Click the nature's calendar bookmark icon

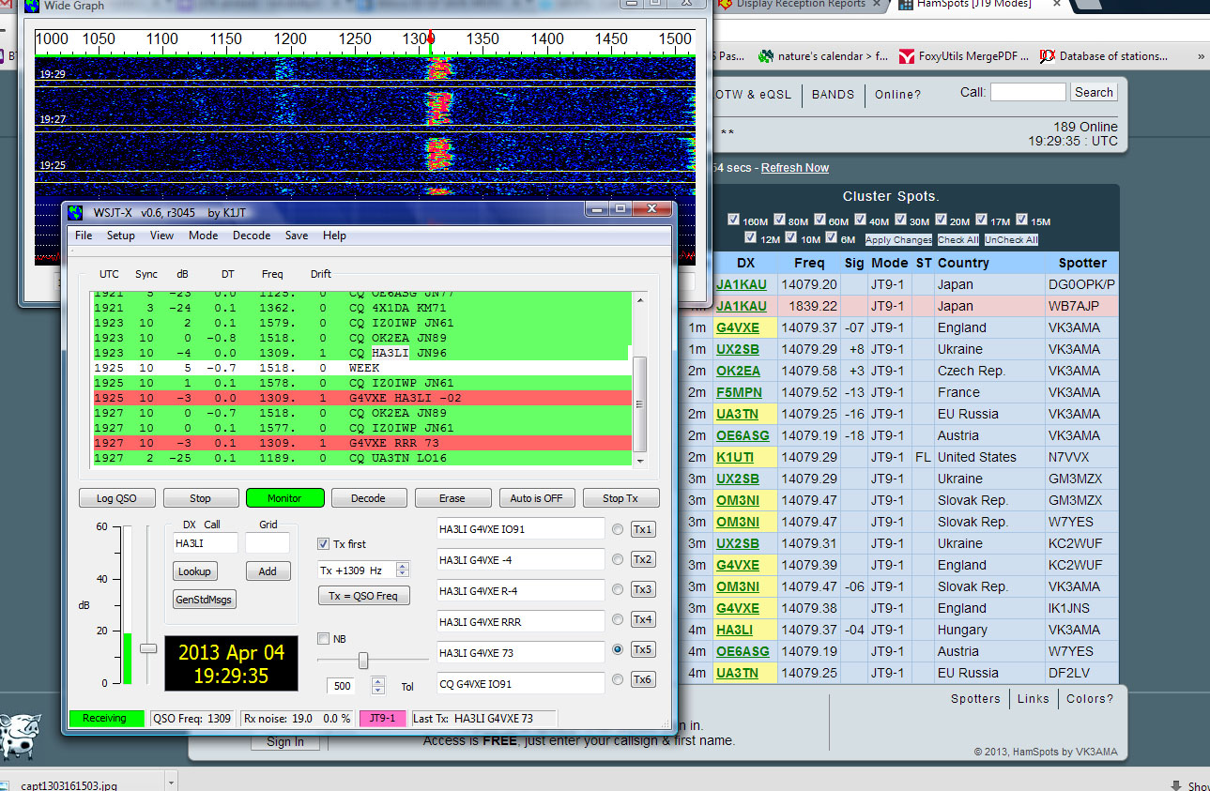pyautogui.click(x=768, y=56)
